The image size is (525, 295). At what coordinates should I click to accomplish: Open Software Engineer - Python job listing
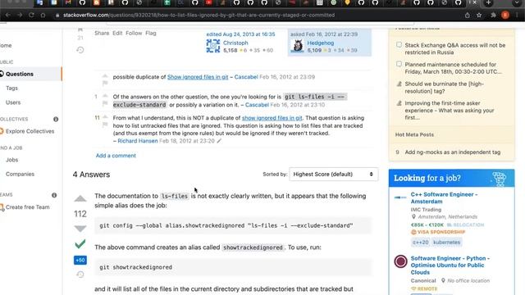(450, 265)
